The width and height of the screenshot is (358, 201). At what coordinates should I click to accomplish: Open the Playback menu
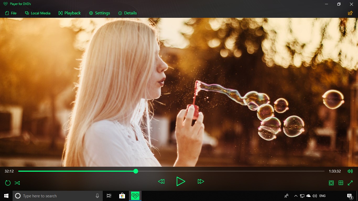(x=69, y=13)
